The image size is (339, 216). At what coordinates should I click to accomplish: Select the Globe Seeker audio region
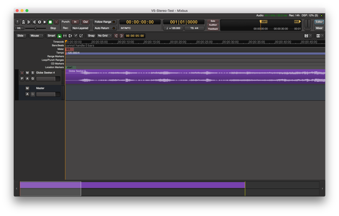click(195, 77)
